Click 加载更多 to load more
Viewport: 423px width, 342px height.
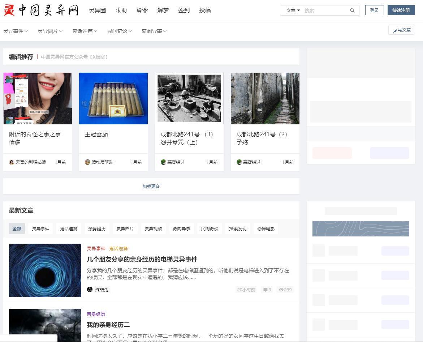pos(151,187)
